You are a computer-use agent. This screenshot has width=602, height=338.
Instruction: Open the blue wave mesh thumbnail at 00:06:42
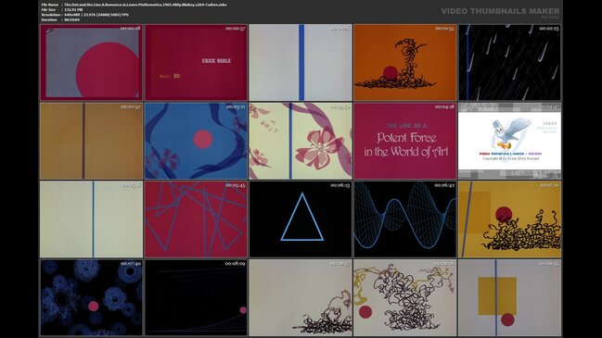click(405, 219)
